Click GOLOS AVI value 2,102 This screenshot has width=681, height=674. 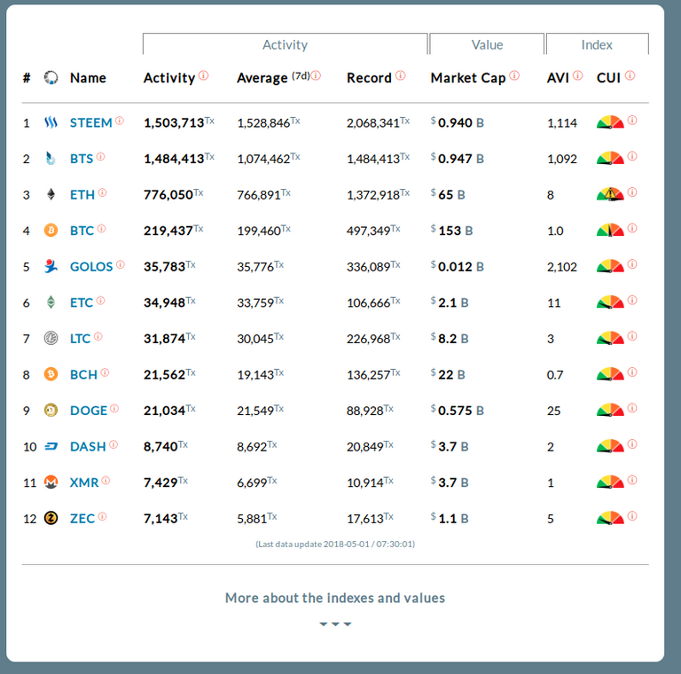click(562, 267)
